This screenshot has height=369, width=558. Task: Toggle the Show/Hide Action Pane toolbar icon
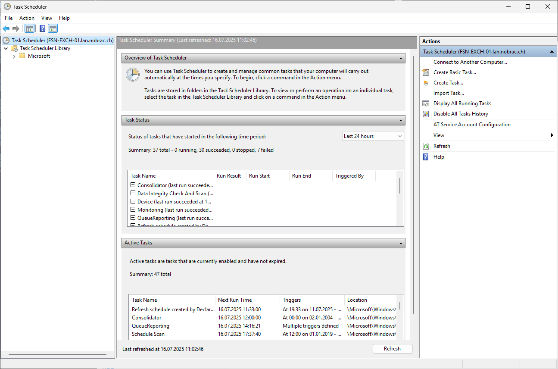tap(53, 29)
